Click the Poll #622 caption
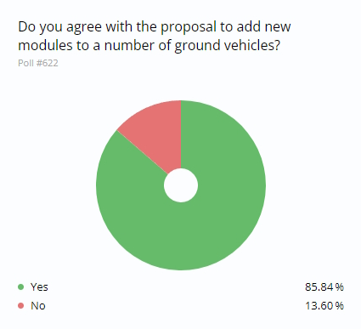Viewport: 361px width, 329px height. click(38, 63)
